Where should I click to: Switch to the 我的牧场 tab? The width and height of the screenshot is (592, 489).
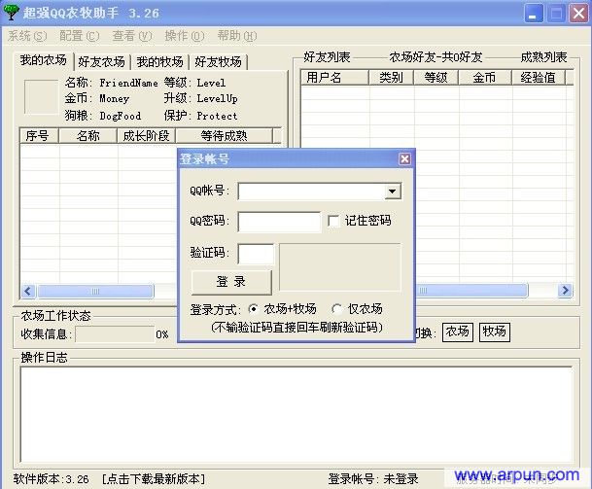(x=159, y=62)
